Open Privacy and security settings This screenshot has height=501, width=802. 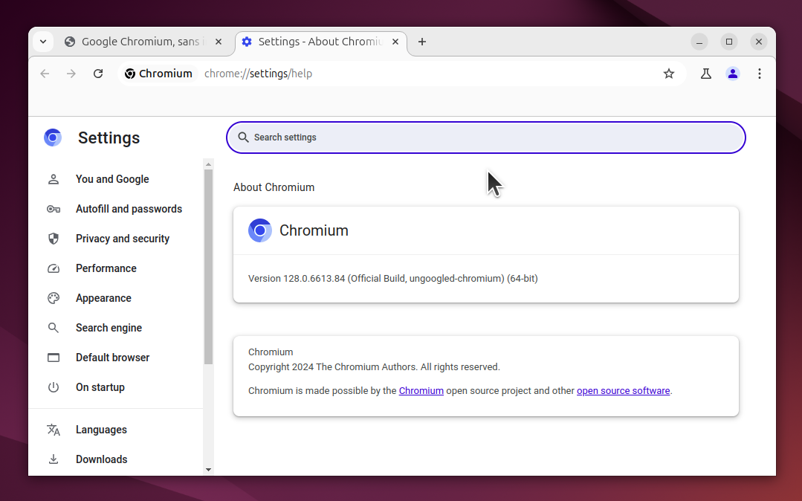122,239
